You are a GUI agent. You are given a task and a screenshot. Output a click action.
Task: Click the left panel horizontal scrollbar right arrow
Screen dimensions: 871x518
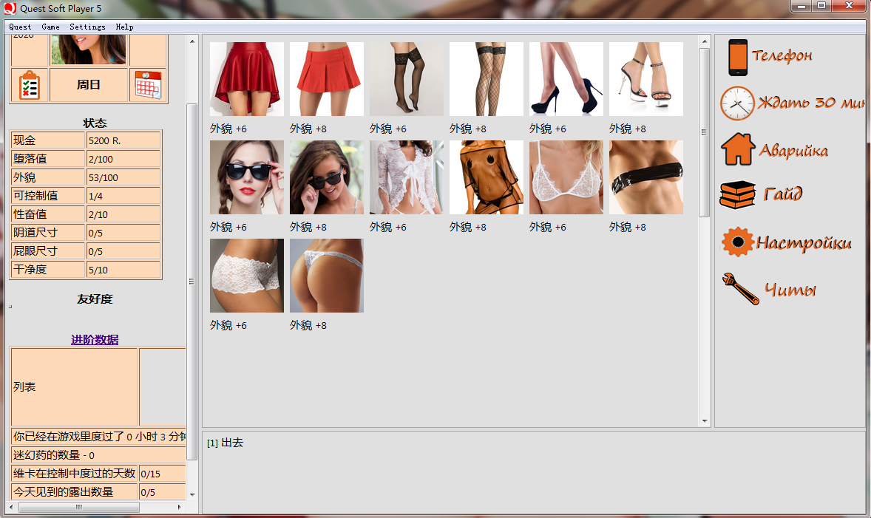point(179,508)
